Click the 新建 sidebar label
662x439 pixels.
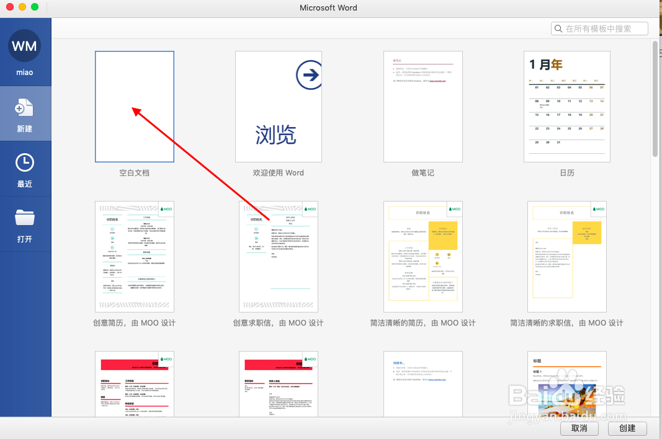[x=24, y=129]
